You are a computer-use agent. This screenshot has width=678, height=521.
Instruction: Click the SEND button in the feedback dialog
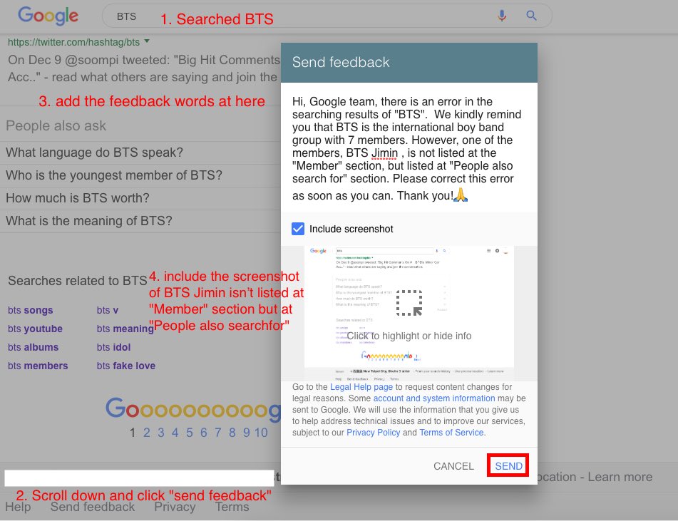508,465
